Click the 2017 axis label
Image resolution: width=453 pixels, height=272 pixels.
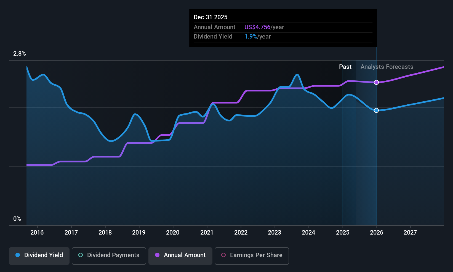71,233
